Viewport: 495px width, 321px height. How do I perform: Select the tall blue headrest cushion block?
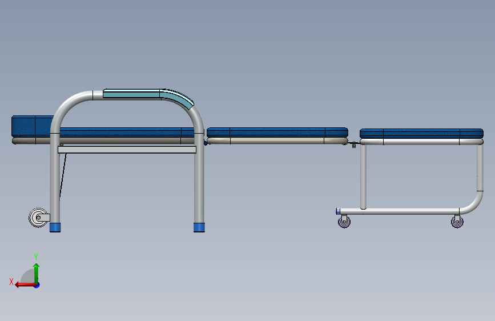pyautogui.click(x=33, y=126)
